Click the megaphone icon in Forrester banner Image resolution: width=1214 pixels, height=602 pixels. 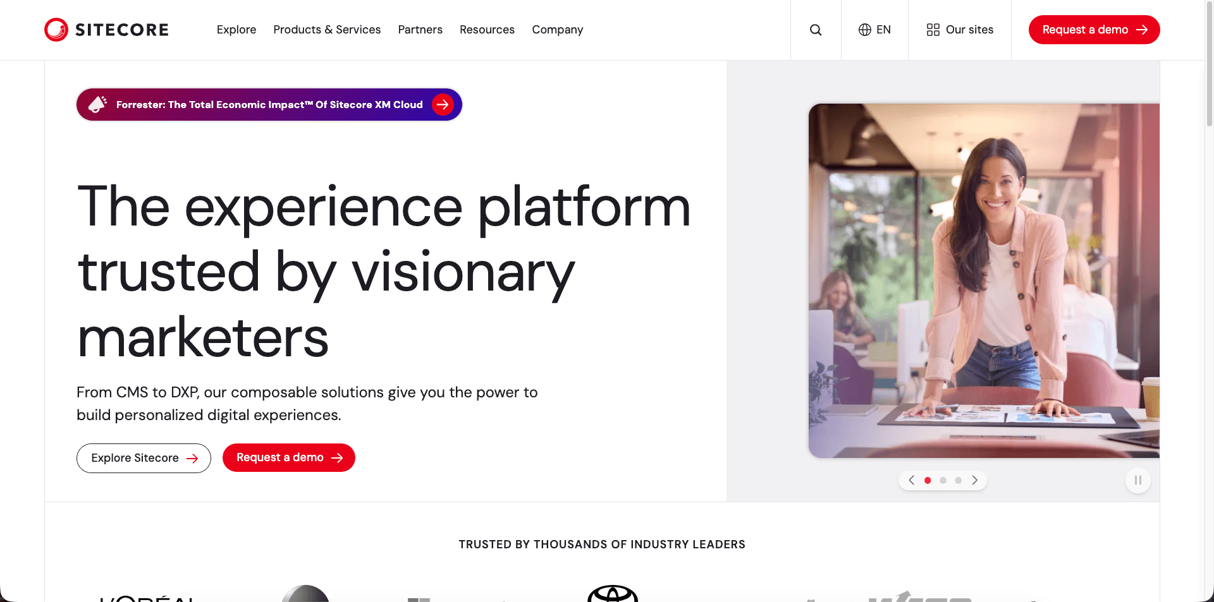[x=97, y=104]
